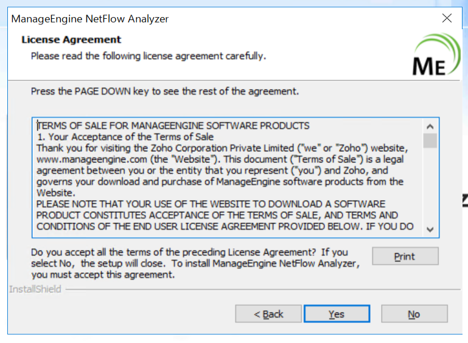Click the ManageEngine ME logo

point(437,56)
